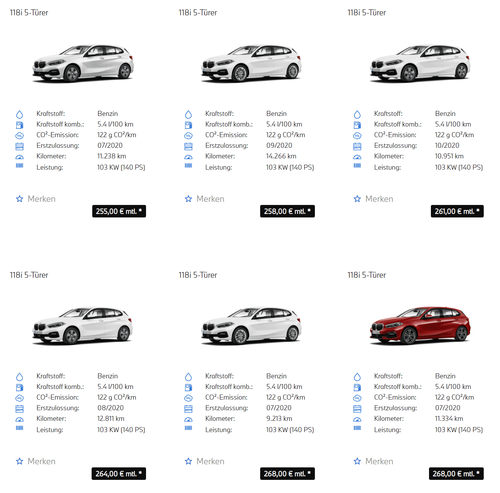Image resolution: width=500 pixels, height=493 pixels.
Task: Click the fuel drop icon for the 9.213 km car
Action: (x=188, y=377)
